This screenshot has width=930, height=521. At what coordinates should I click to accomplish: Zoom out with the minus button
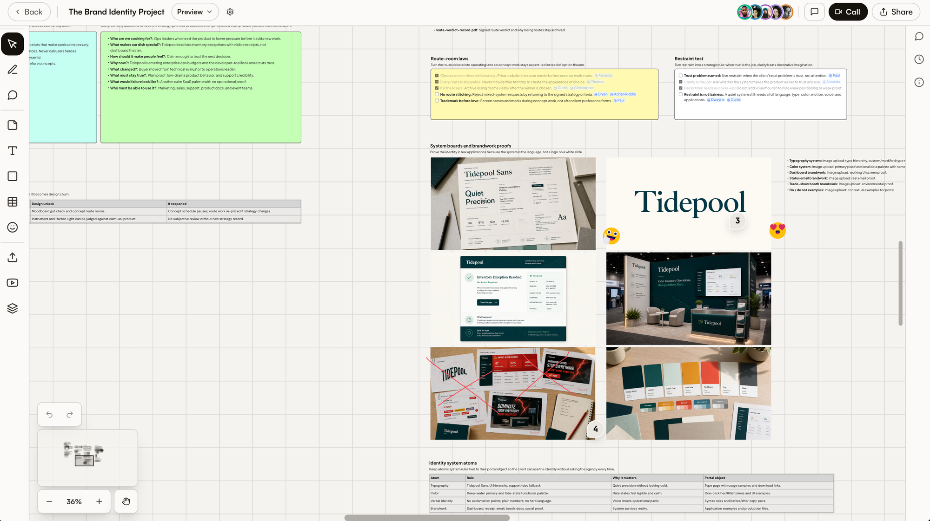click(x=49, y=501)
